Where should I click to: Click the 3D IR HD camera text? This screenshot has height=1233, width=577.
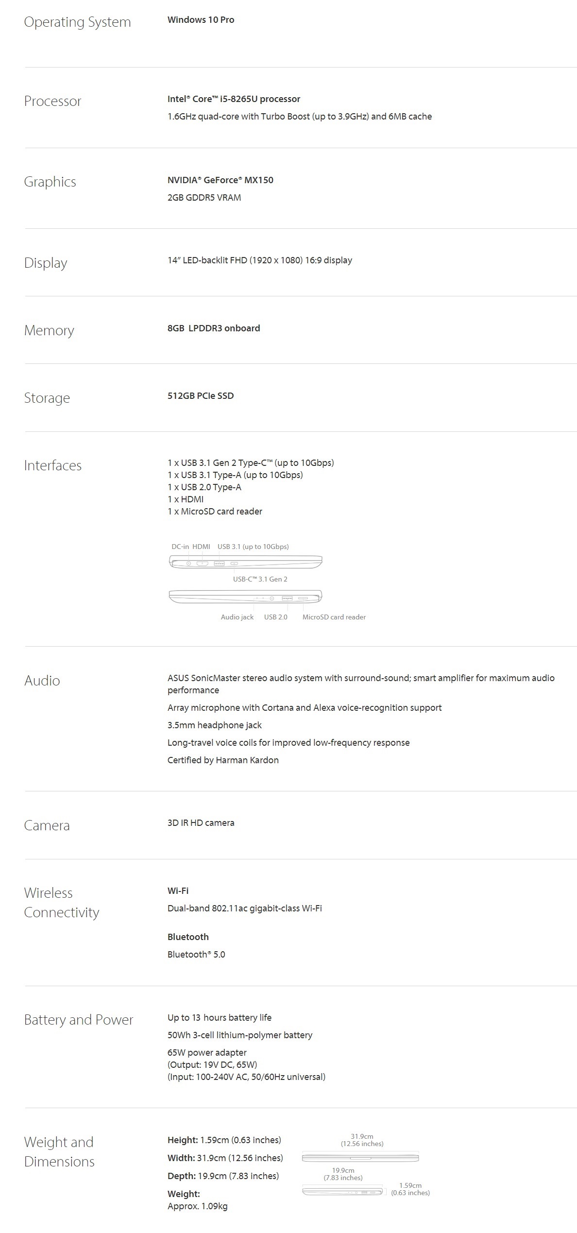pyautogui.click(x=201, y=823)
